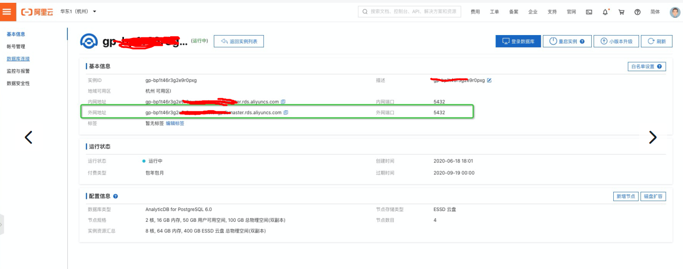Open the 企业 menu
The width and height of the screenshot is (683, 269).
pyautogui.click(x=533, y=12)
